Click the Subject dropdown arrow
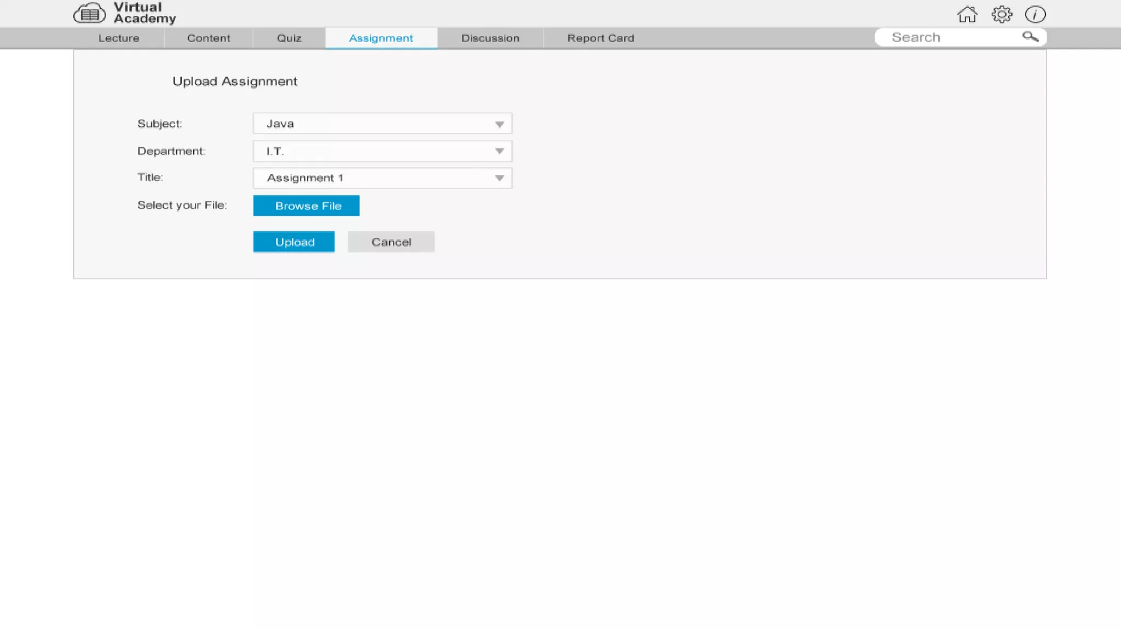Image resolution: width=1121 pixels, height=630 pixels. coord(499,124)
